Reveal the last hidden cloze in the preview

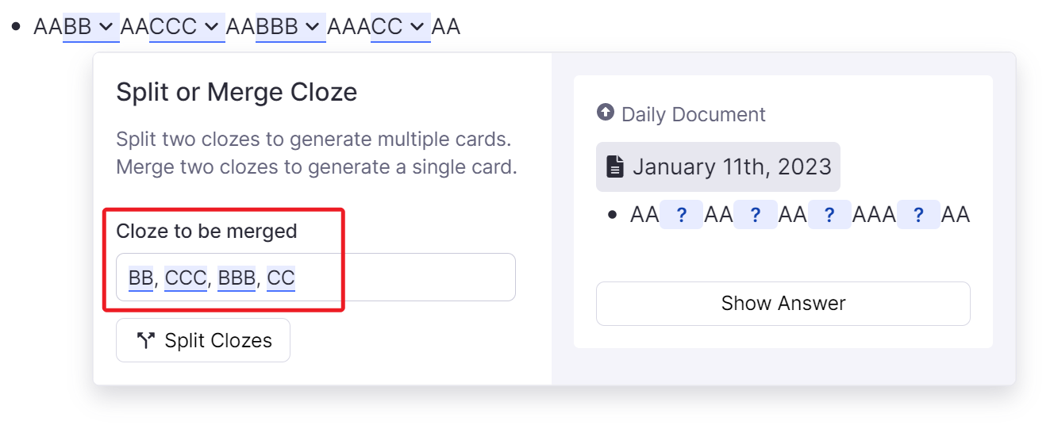(x=918, y=215)
